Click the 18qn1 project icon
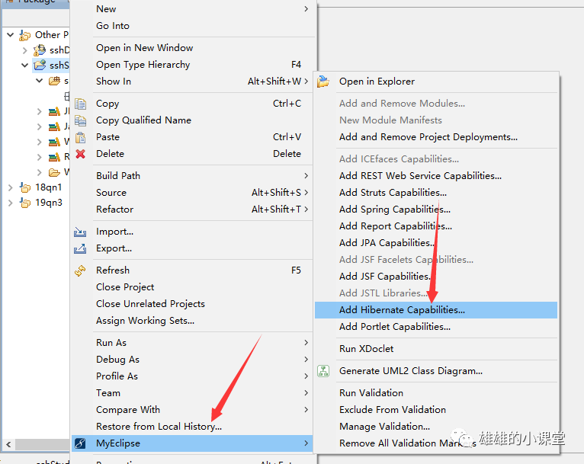Screen dimensions: 584x464 click(25, 187)
